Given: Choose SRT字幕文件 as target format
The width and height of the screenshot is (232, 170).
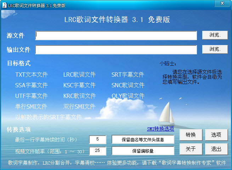Looking at the screenshot, I should [x=128, y=75].
